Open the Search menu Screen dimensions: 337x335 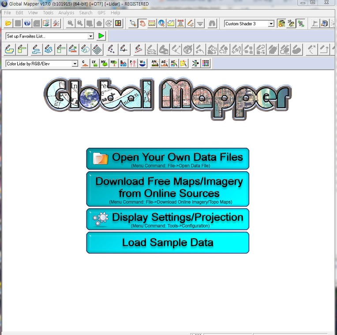tap(86, 13)
